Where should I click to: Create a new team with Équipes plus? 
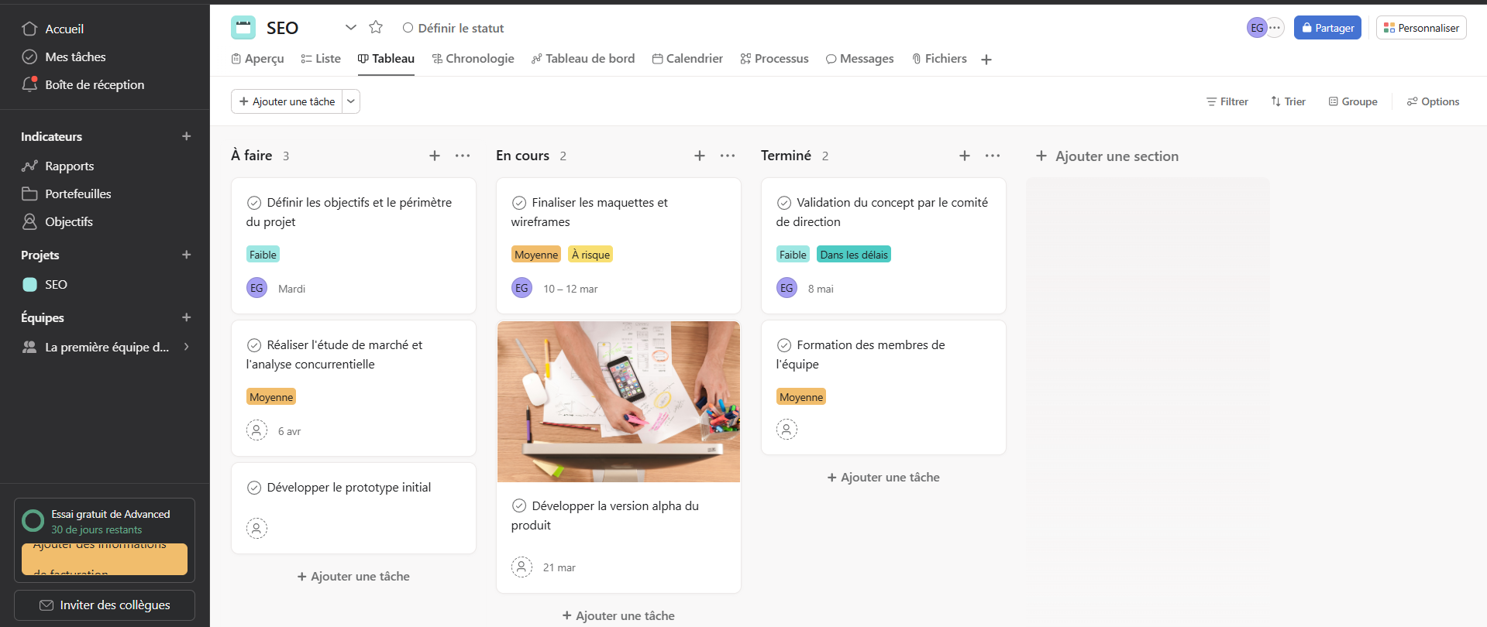click(186, 317)
